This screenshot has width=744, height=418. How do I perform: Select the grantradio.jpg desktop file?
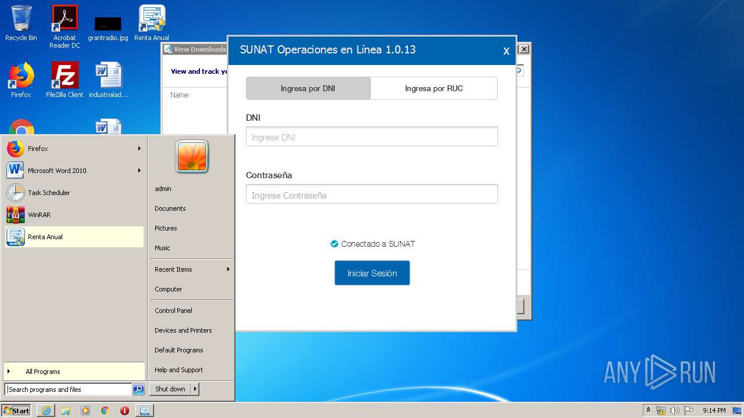tap(108, 27)
